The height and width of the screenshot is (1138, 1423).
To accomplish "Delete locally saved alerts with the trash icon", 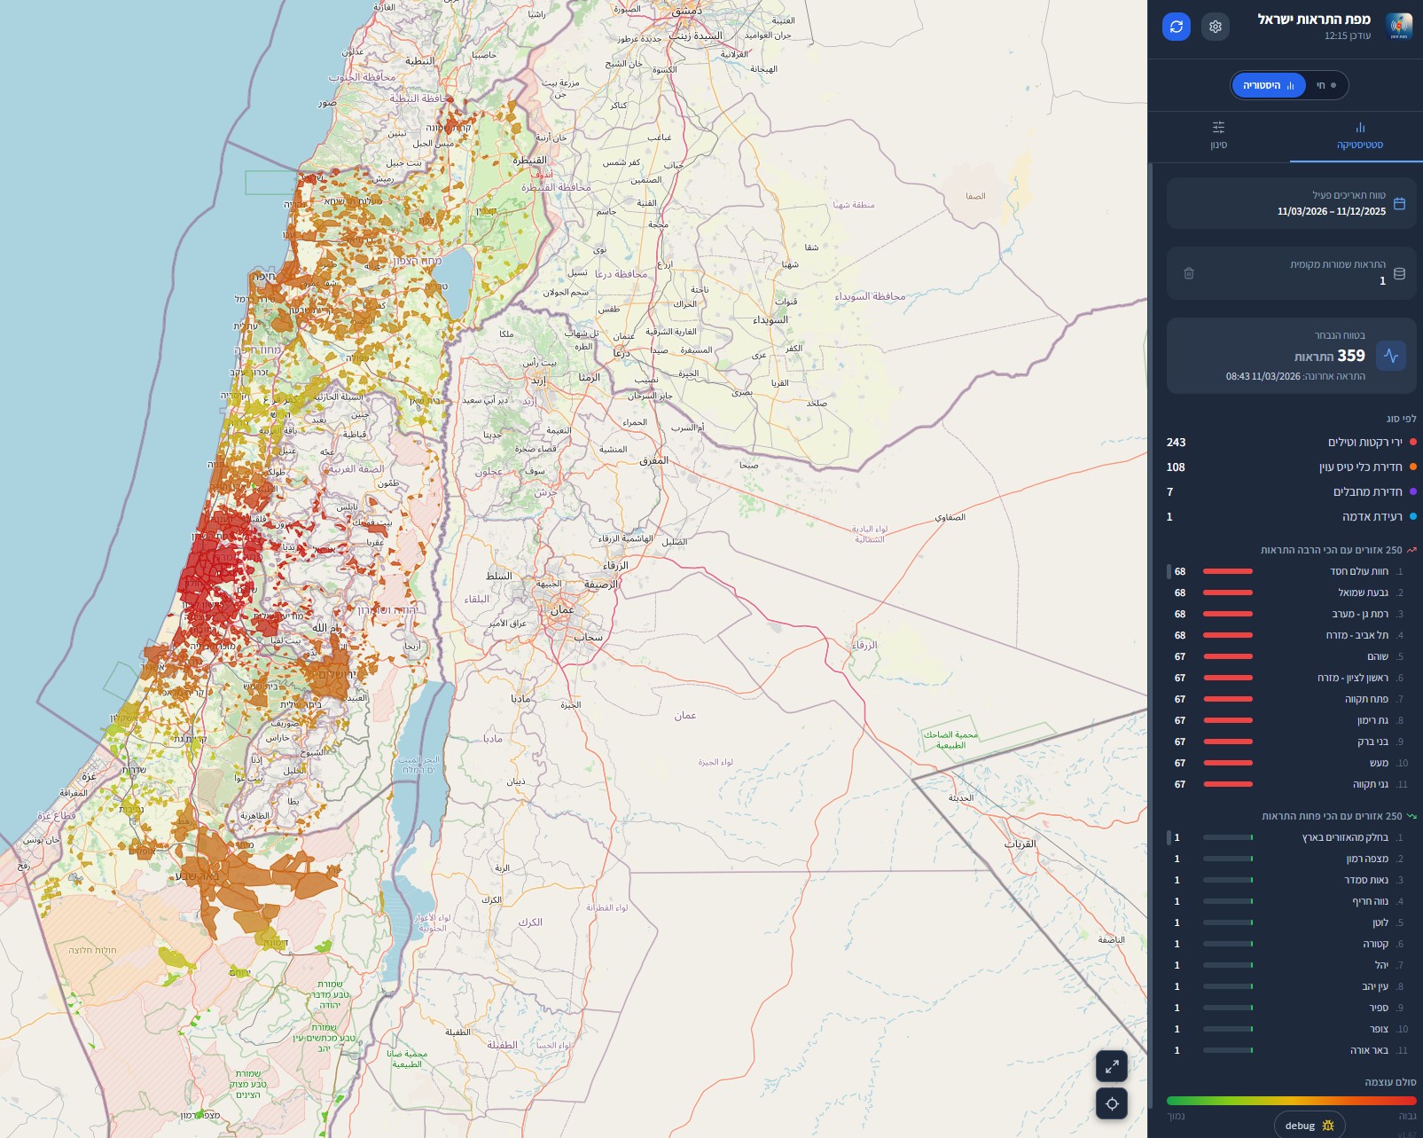I will pos(1189,273).
